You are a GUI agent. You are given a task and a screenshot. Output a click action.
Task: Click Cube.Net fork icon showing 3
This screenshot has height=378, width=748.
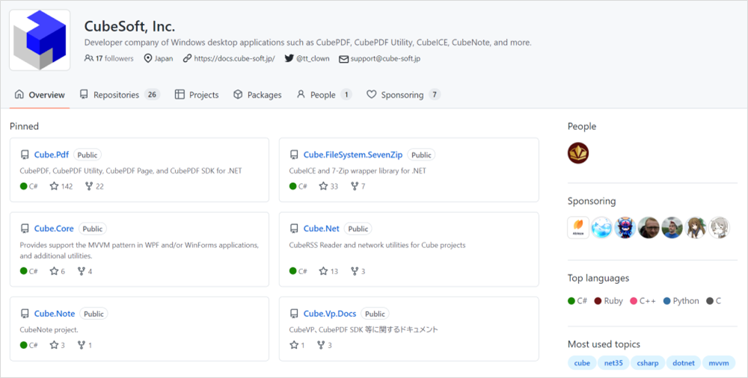pos(355,270)
